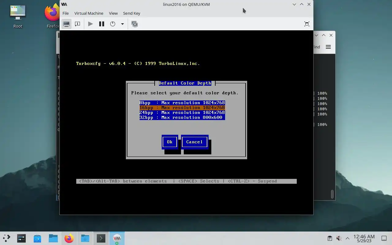Expand the hidden system tray icons
392x245 pixels.
(x=348, y=238)
